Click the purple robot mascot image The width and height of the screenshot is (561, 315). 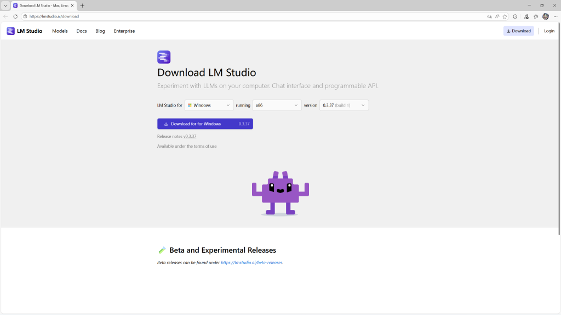click(280, 193)
